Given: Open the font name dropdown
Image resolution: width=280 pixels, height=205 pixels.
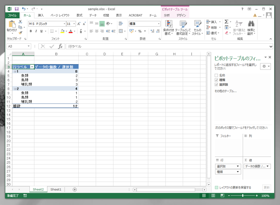Looking at the screenshot, I should click(x=65, y=24).
